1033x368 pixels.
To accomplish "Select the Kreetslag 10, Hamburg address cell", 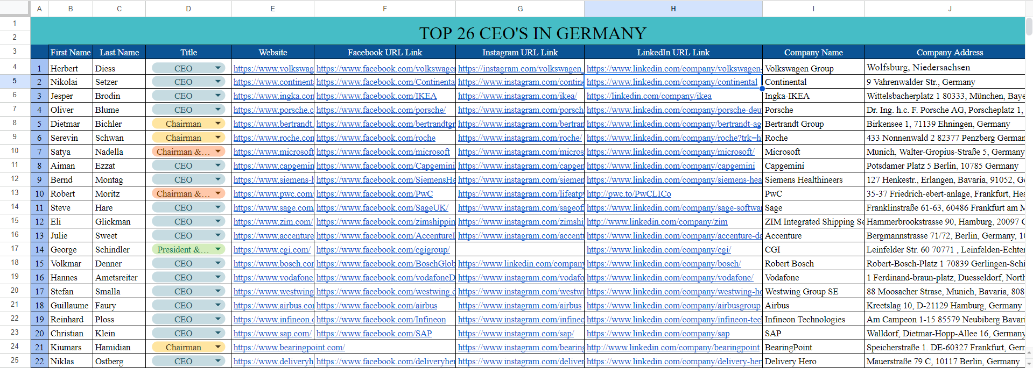I will (945, 305).
